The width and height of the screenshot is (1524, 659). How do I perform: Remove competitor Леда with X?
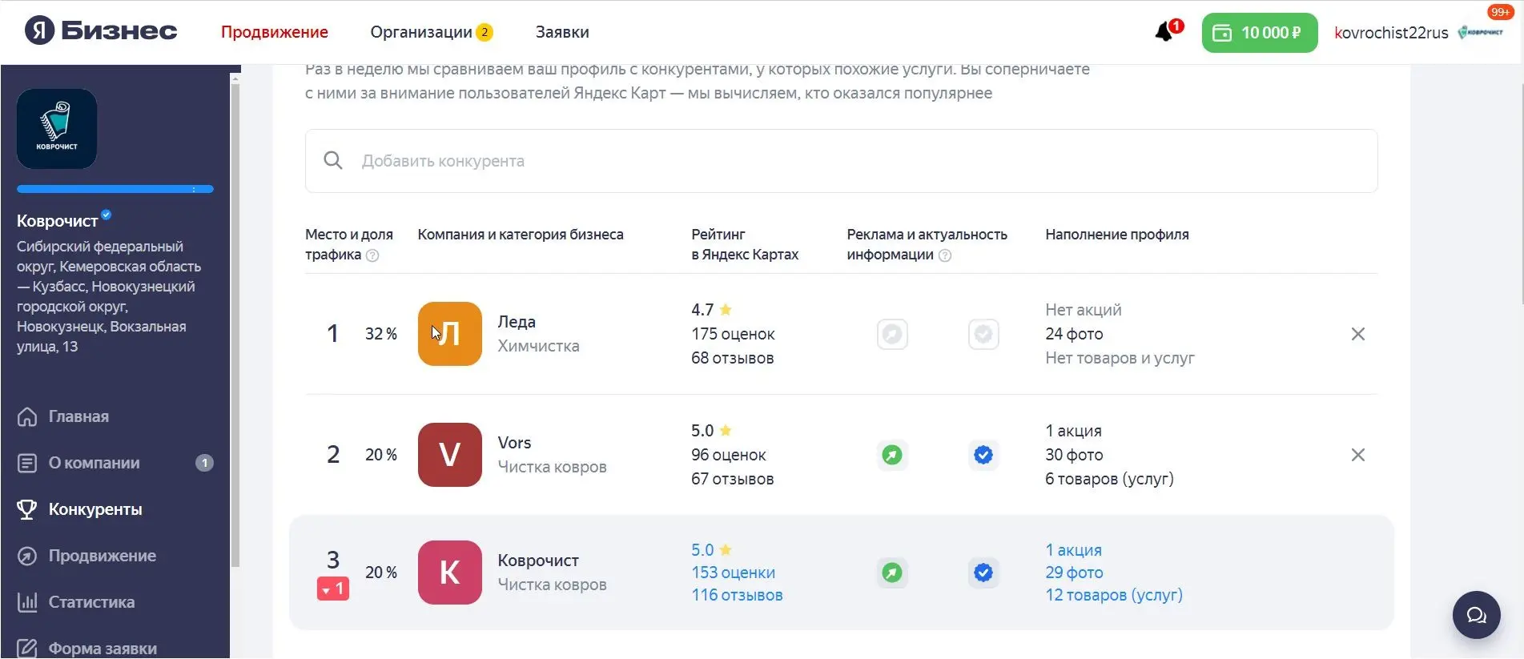(1358, 334)
